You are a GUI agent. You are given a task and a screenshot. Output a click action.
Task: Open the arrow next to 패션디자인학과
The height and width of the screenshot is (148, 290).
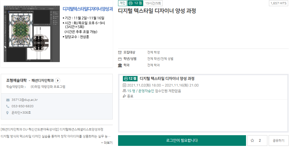pos(58,81)
